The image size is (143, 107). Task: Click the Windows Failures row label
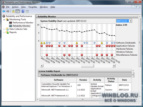pos(124,52)
